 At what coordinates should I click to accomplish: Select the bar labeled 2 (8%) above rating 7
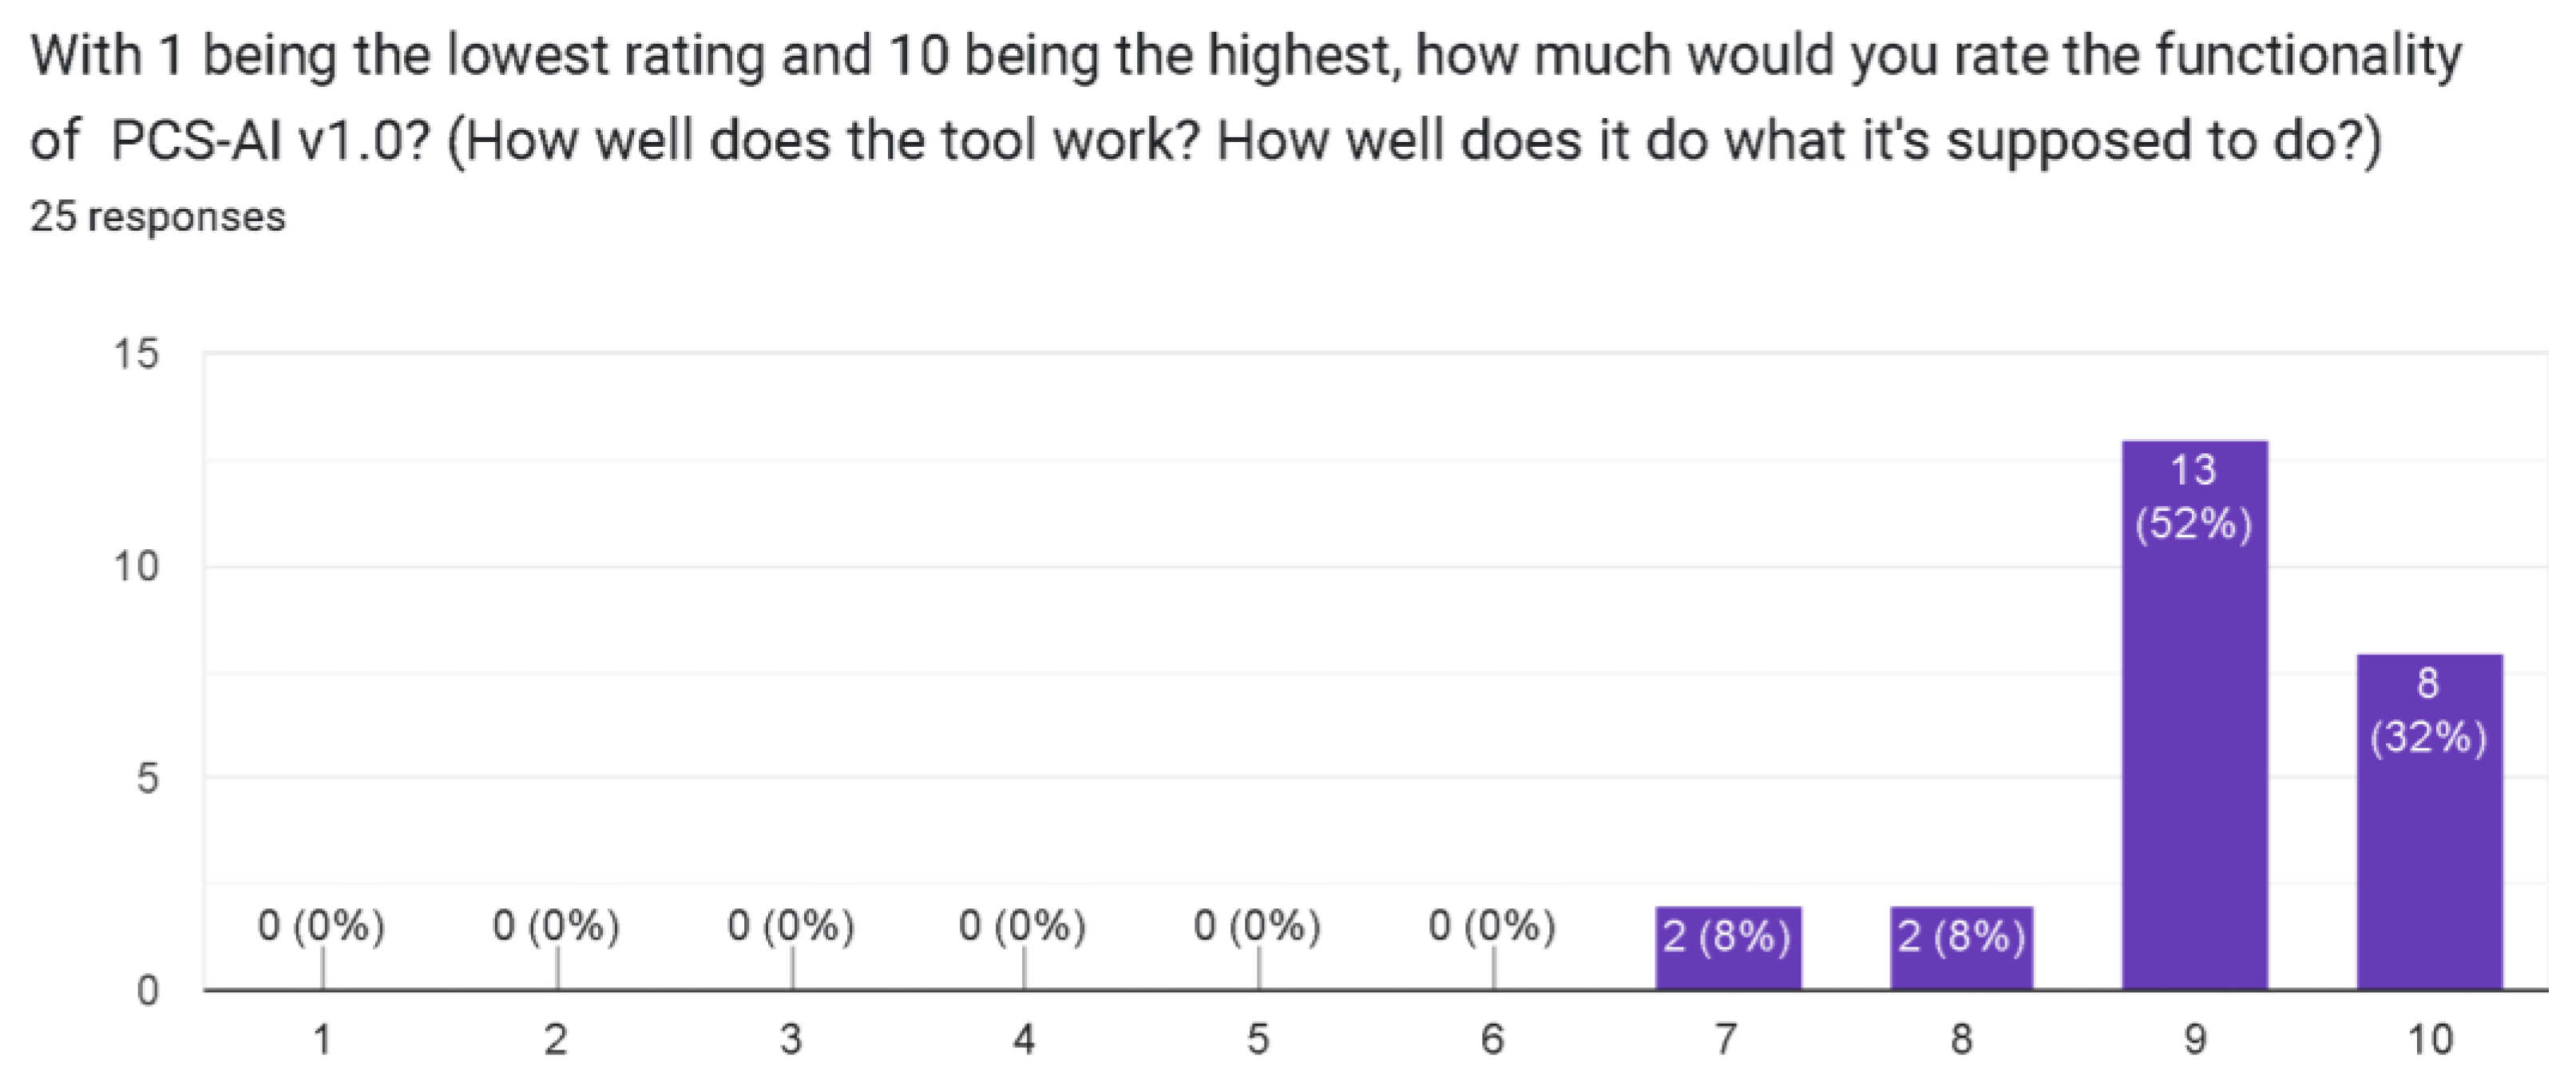[1727, 947]
